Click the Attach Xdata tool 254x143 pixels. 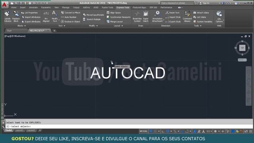[201, 13]
